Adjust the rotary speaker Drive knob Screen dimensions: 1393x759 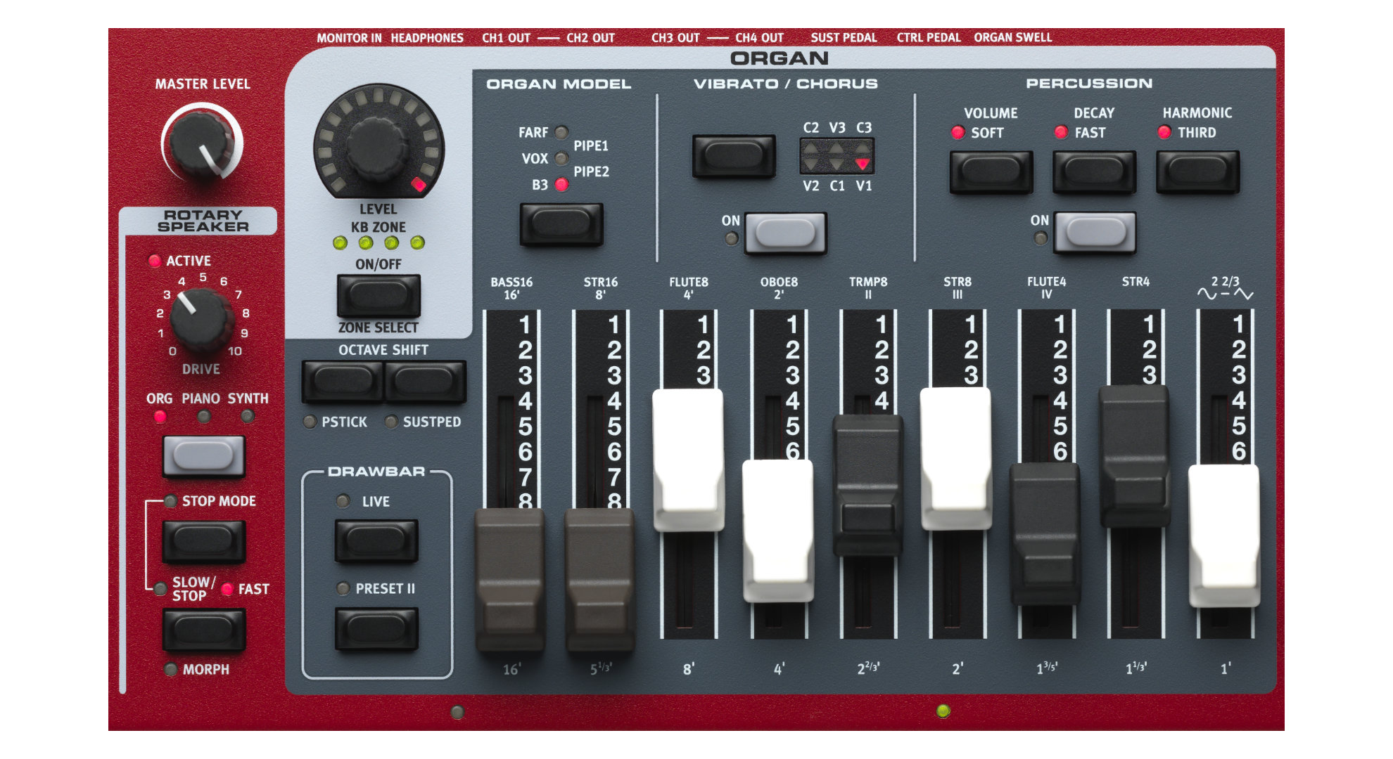pos(202,320)
